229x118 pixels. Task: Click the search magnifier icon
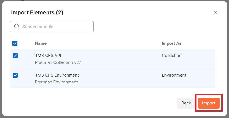tap(17, 27)
